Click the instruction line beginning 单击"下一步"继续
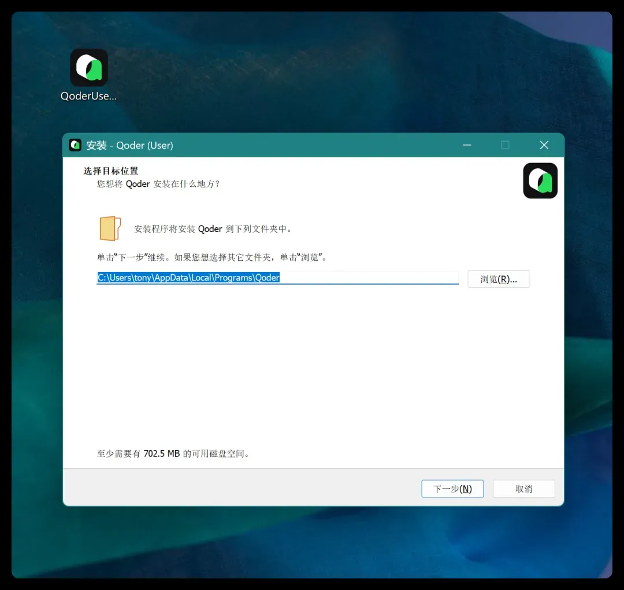The width and height of the screenshot is (624, 590). pos(212,257)
